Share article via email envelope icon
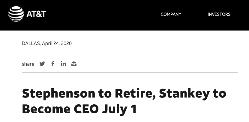Viewport: 249px width, 122px height. 74,64
